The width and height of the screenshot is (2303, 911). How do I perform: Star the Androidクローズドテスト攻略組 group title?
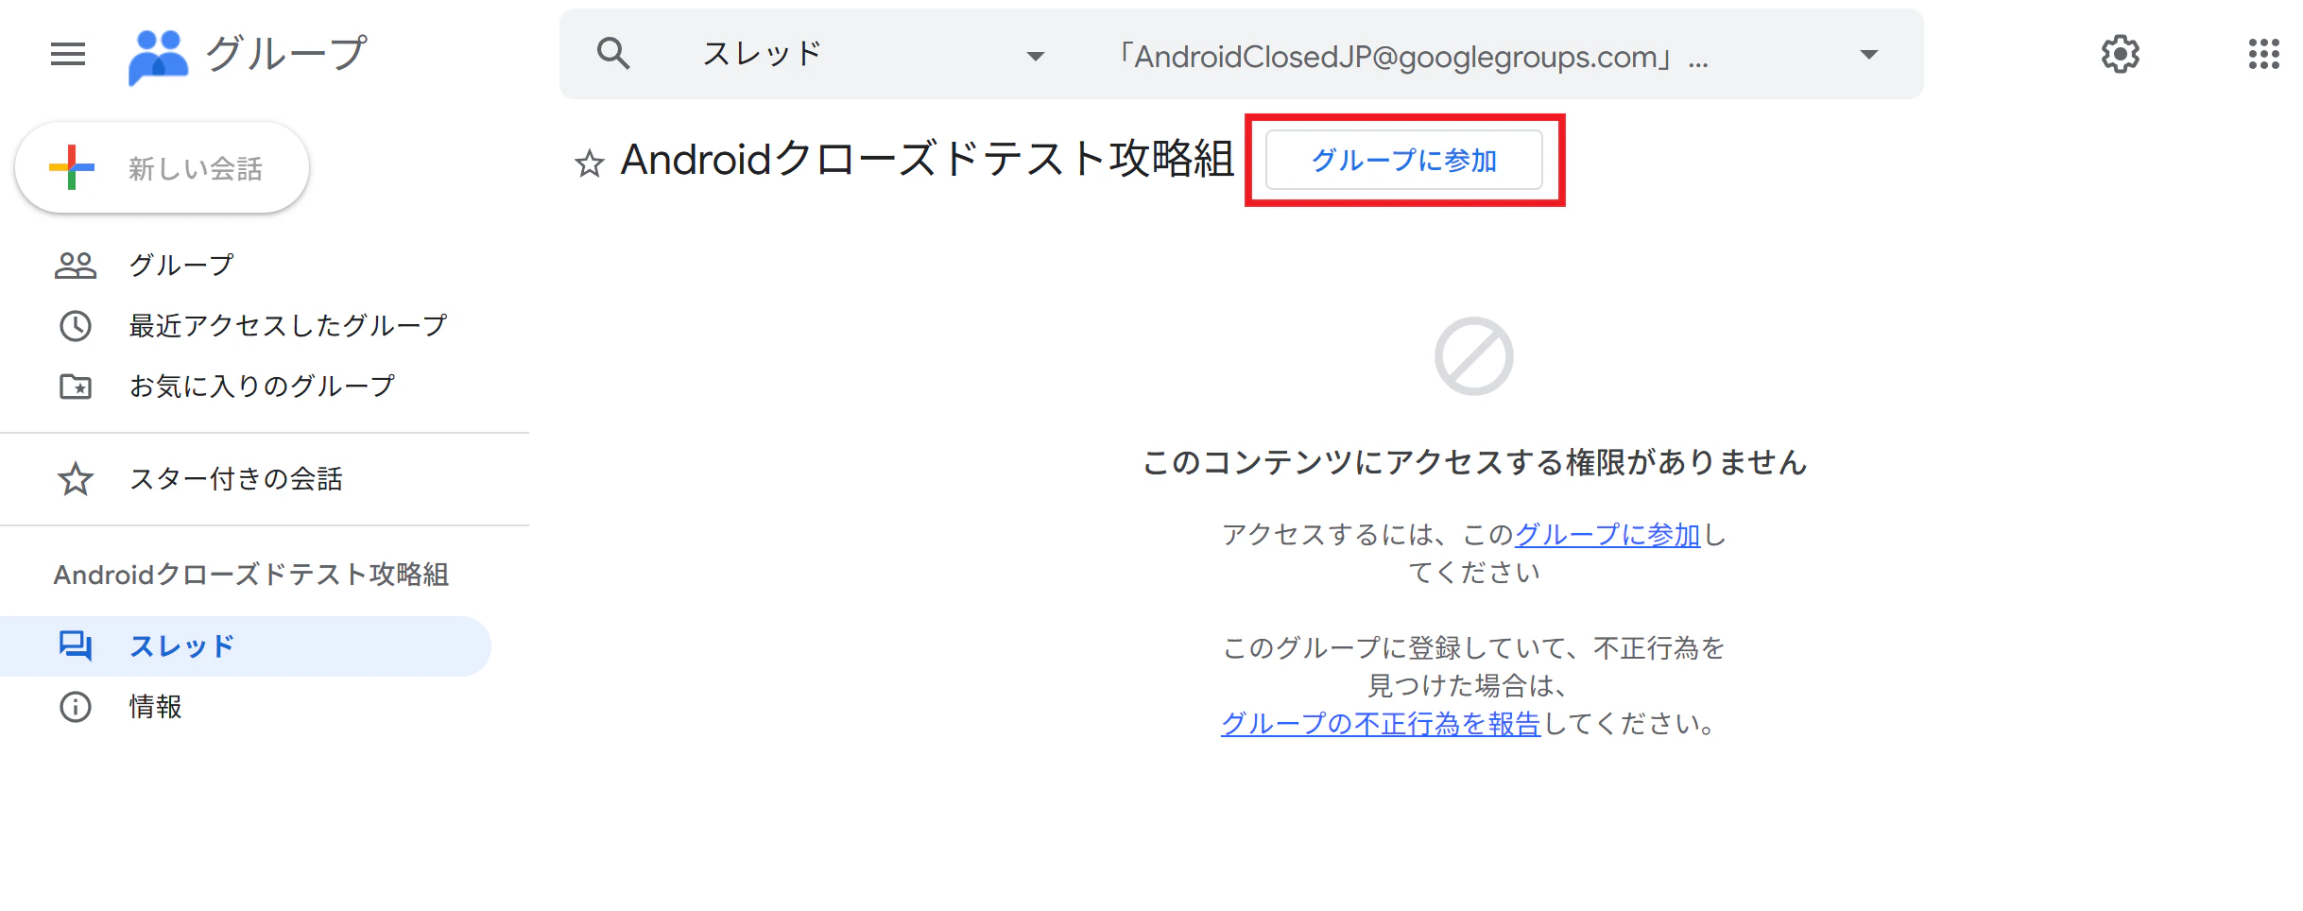590,163
